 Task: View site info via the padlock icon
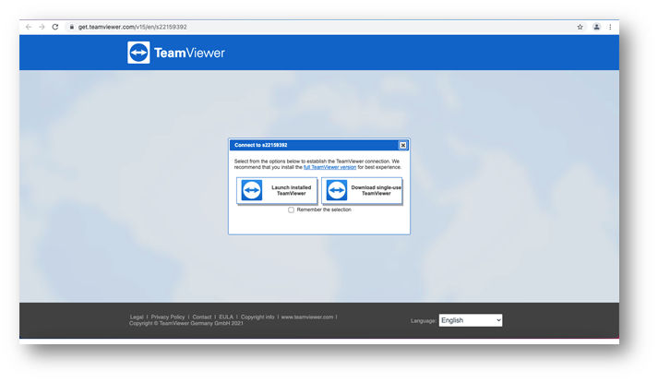[x=72, y=27]
